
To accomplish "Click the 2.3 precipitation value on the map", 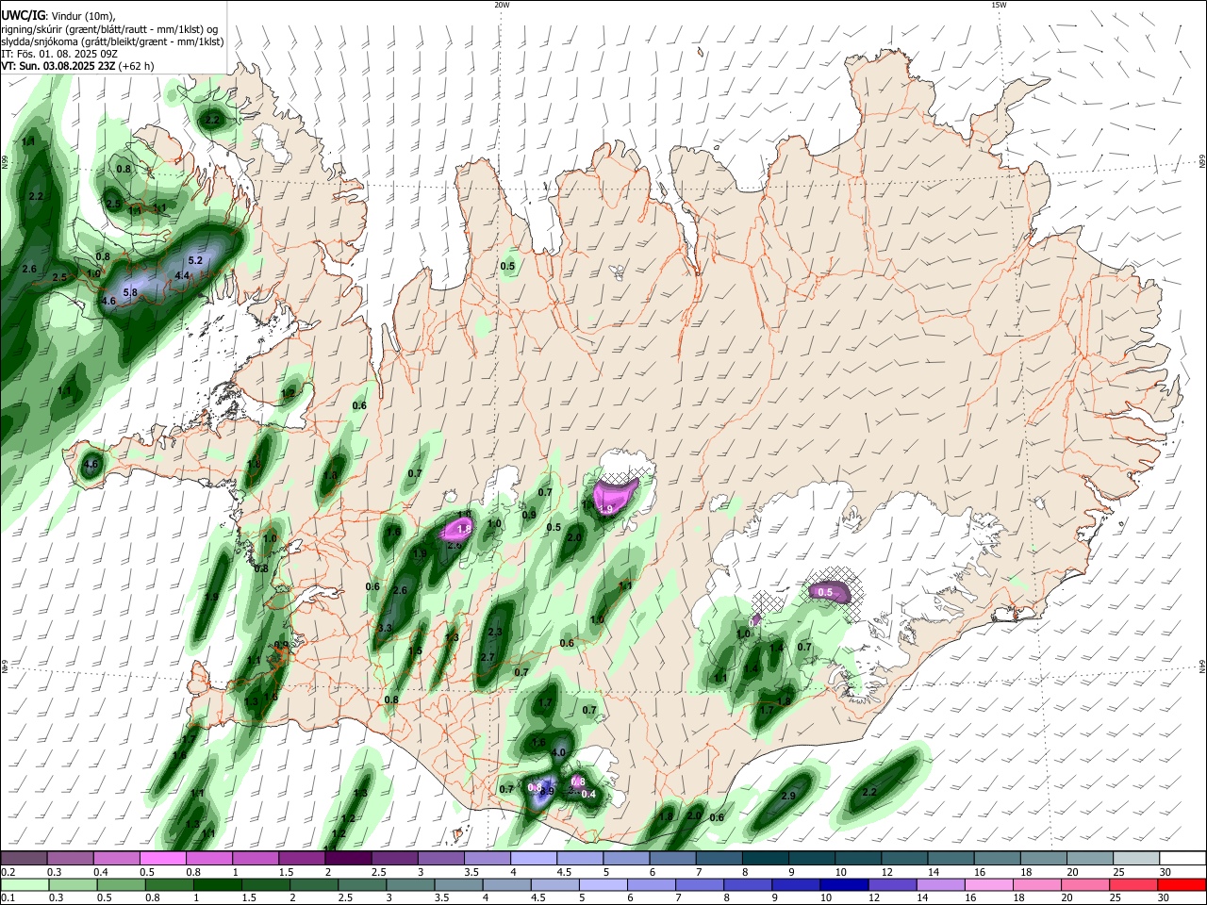I will pyautogui.click(x=495, y=633).
